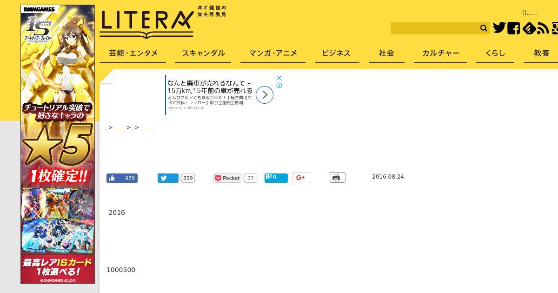Open the ビジネス menu
558x293 pixels.
(x=336, y=53)
